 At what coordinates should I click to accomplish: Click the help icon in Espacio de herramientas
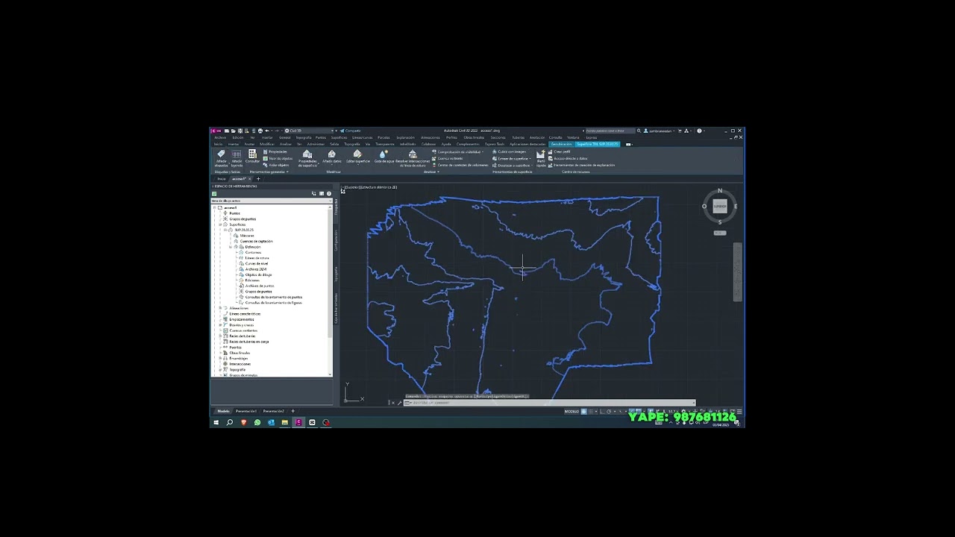[329, 193]
